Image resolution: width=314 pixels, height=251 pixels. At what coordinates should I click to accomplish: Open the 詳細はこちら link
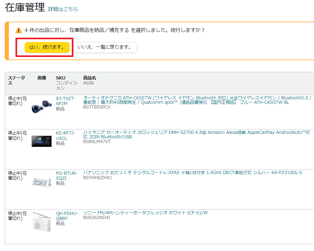pos(63,9)
